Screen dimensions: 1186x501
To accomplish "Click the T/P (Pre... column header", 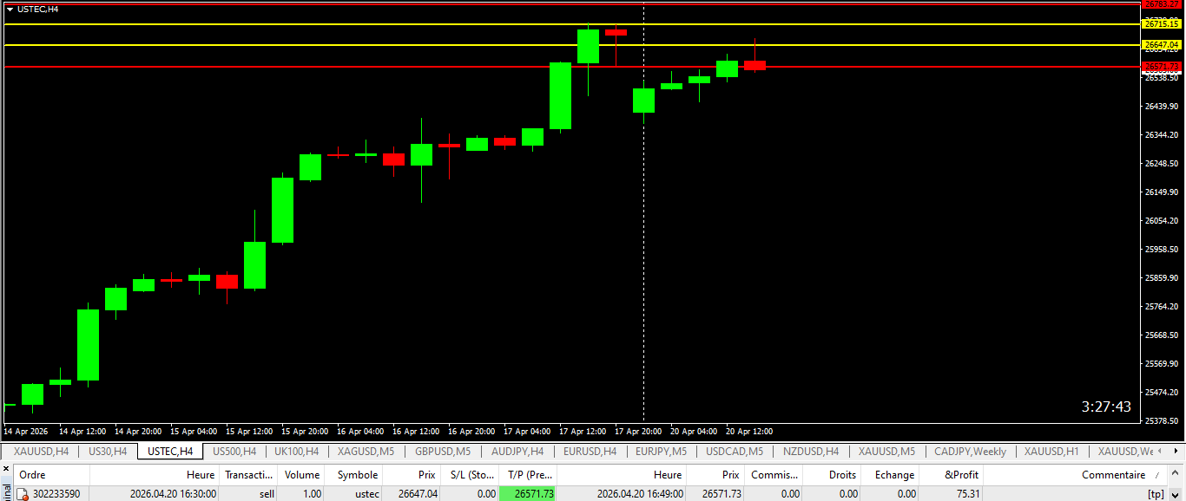I will click(530, 475).
